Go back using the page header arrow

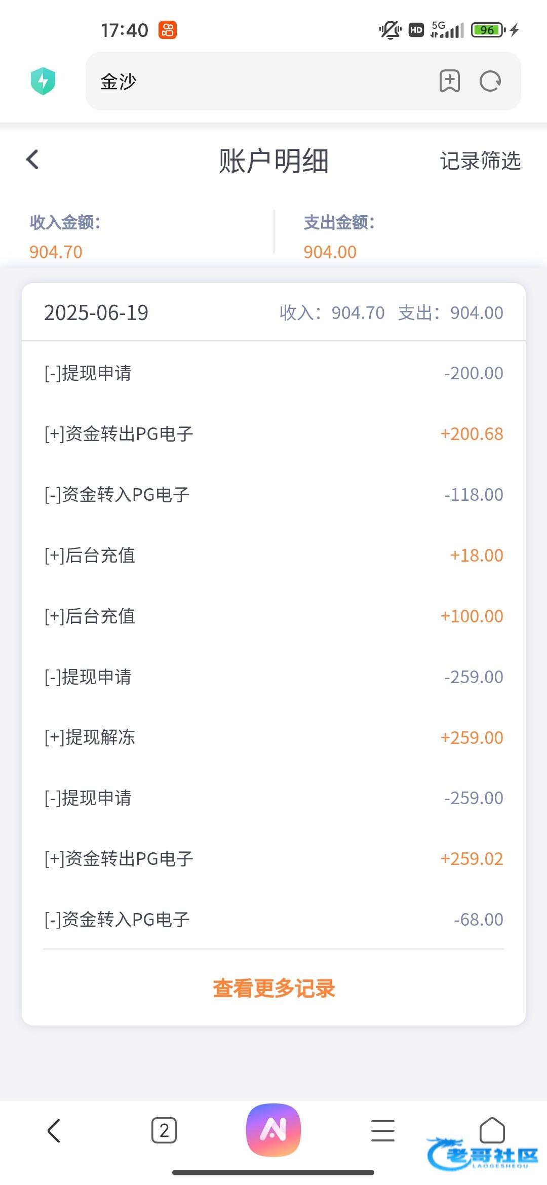(x=32, y=160)
